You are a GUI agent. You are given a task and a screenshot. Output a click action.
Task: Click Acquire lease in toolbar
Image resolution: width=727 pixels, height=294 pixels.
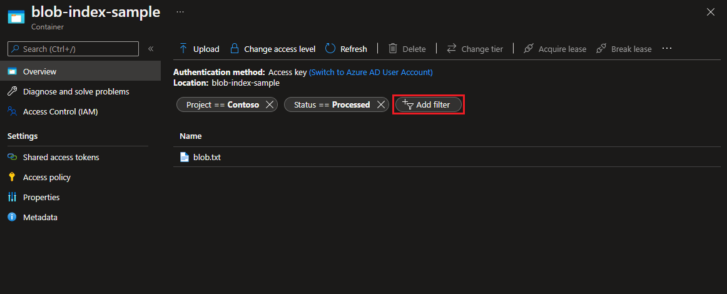(554, 49)
